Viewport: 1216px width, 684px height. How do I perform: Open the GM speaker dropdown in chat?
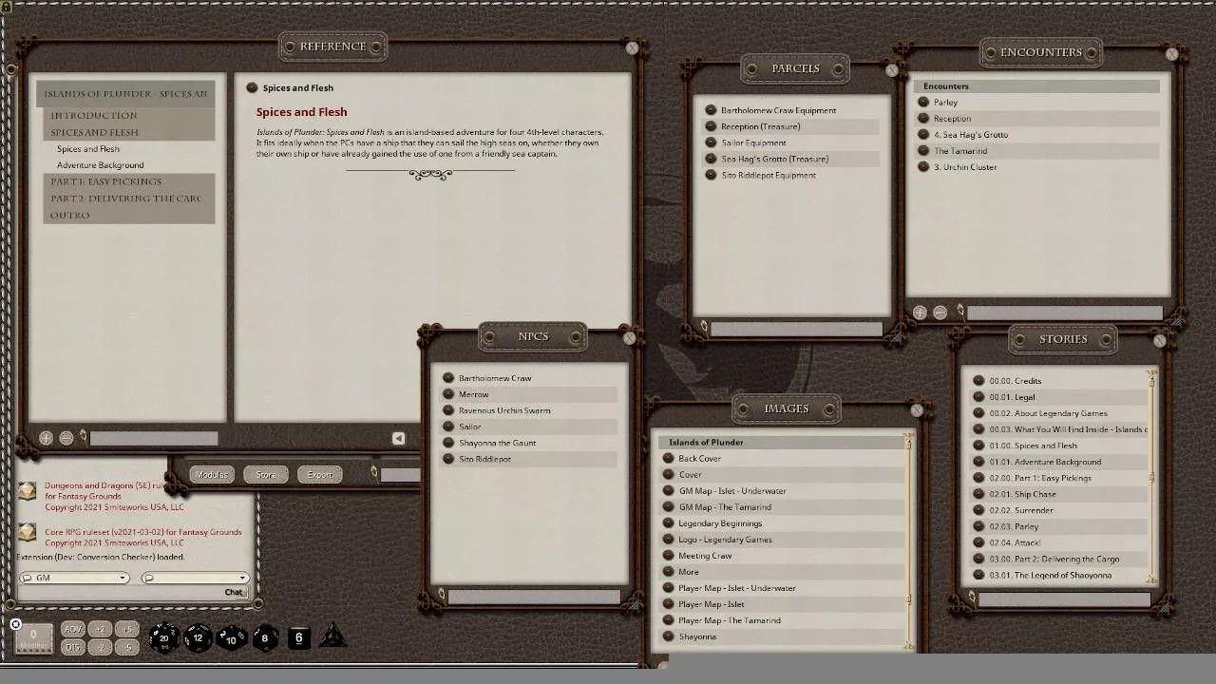(74, 578)
